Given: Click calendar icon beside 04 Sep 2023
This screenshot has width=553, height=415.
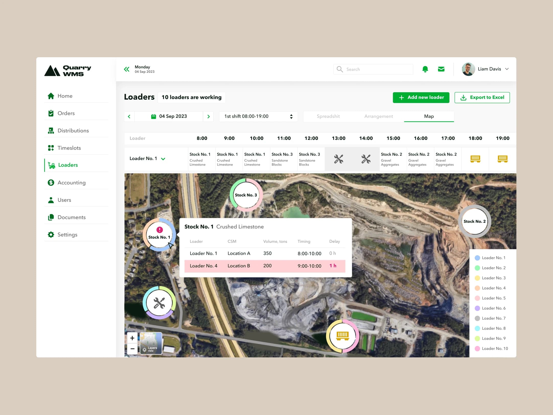Looking at the screenshot, I should (x=154, y=117).
